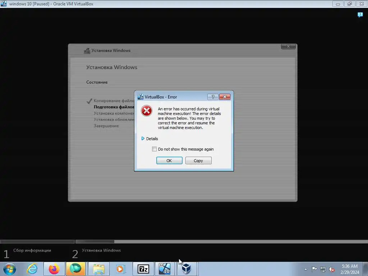This screenshot has width=368, height=276.
Task: Click 'Подготовка файлов' step text
Action: point(114,107)
